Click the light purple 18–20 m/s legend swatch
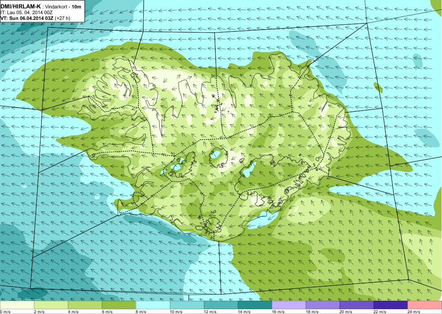Image resolution: width=442 pixels, height=314 pixels. point(323,305)
